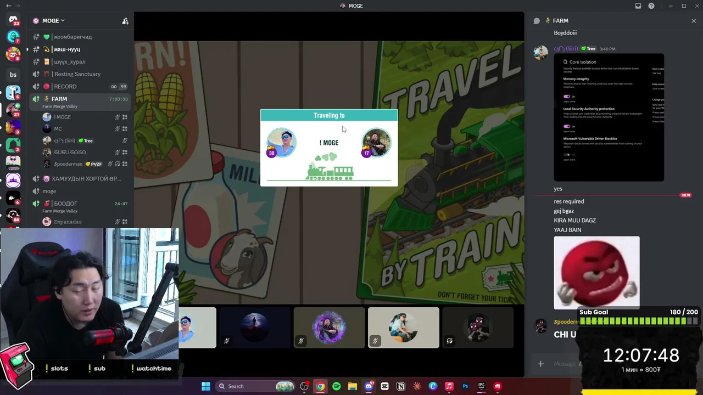Open Canva from the taskbar
The width and height of the screenshot is (703, 395).
point(433,386)
